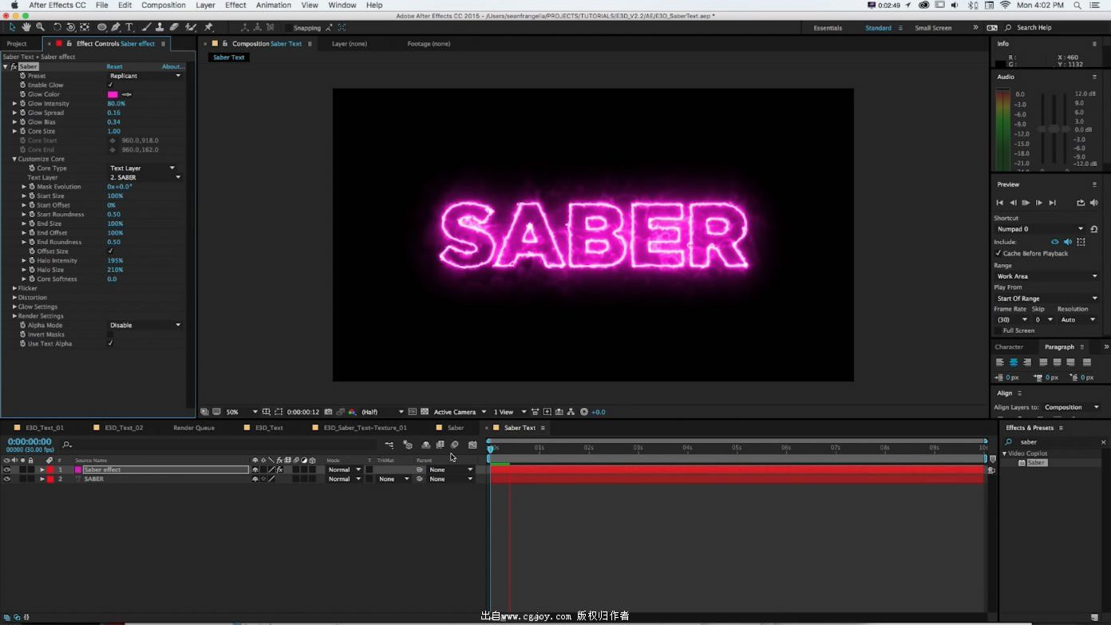Select the Selection arrow tool
Viewport: 1111px width, 625px height.
click(x=12, y=27)
